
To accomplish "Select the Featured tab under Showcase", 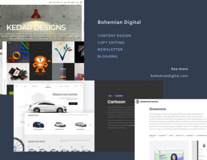I will (153, 135).
